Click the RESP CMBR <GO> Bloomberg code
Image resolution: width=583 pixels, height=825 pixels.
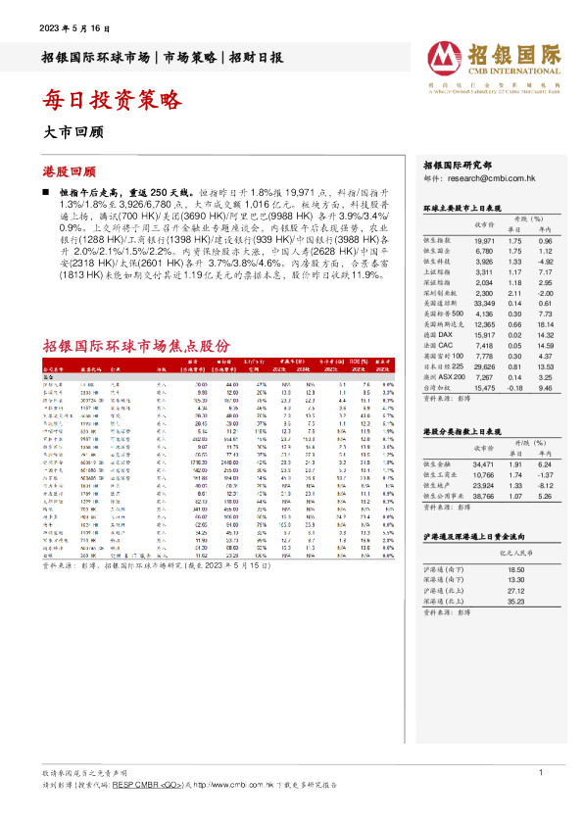pos(147,785)
